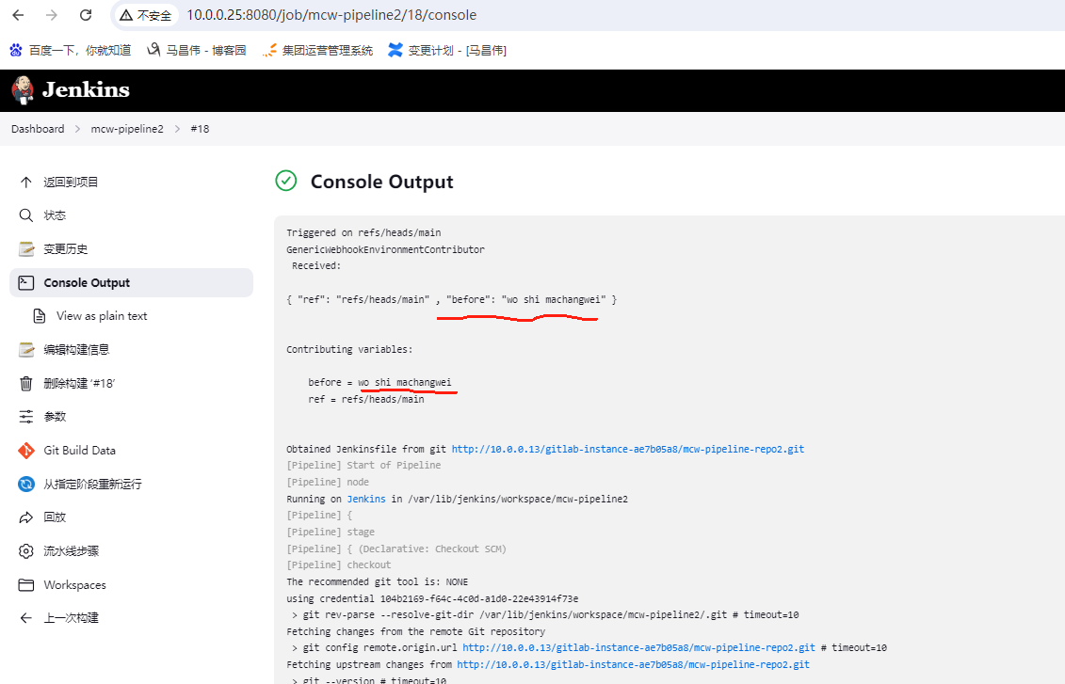The image size is (1065, 684).
Task: Click the 'ref = refs/heads/main' variable line
Action: pyautogui.click(x=366, y=400)
